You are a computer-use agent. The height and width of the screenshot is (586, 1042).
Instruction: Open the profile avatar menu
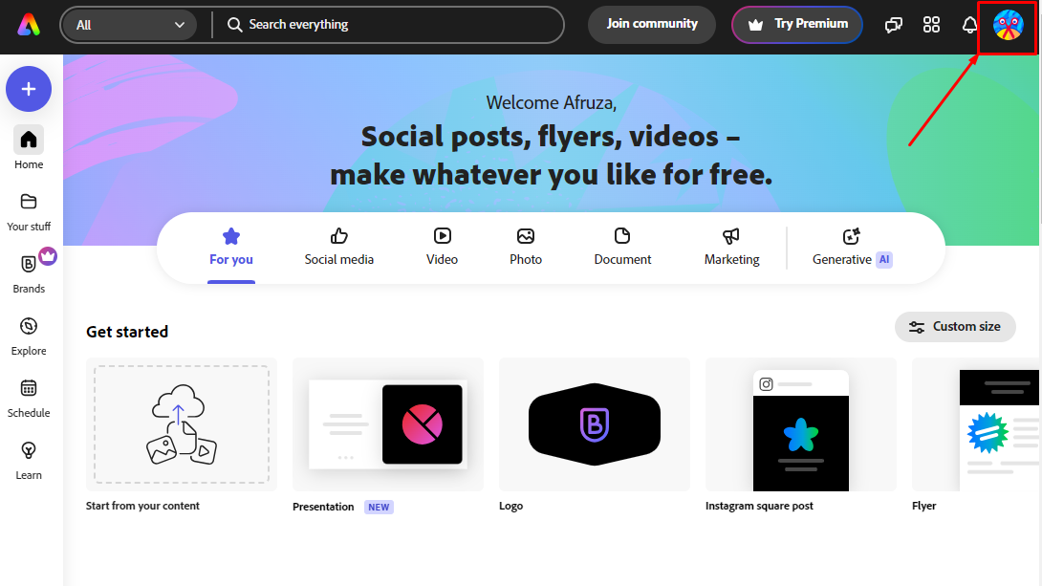(1009, 25)
